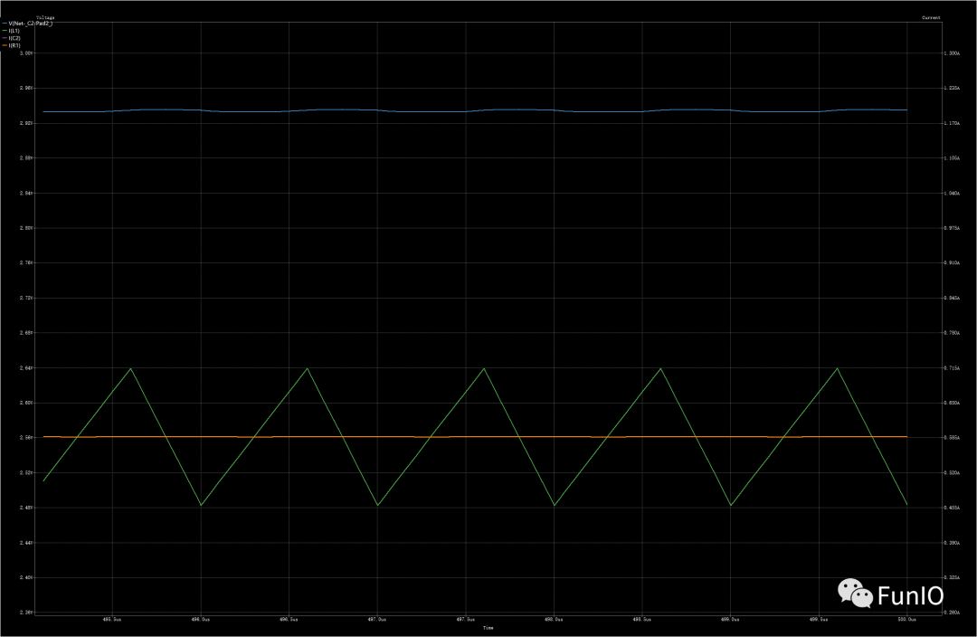Image resolution: width=977 pixels, height=637 pixels.
Task: Click the 1.300A current axis tick label
Action: pyautogui.click(x=952, y=53)
